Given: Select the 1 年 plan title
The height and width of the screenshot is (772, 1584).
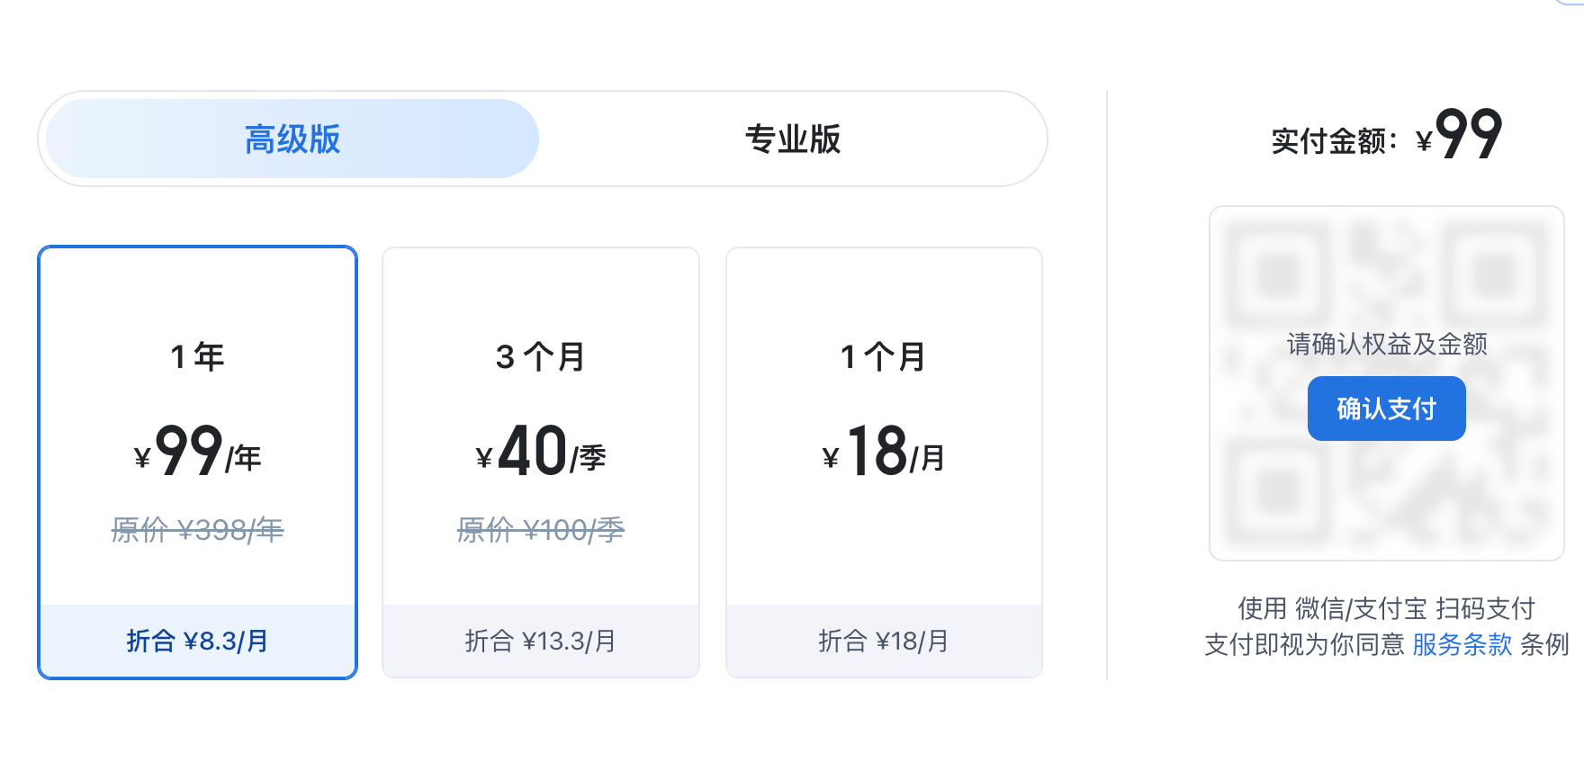Looking at the screenshot, I should [x=197, y=357].
